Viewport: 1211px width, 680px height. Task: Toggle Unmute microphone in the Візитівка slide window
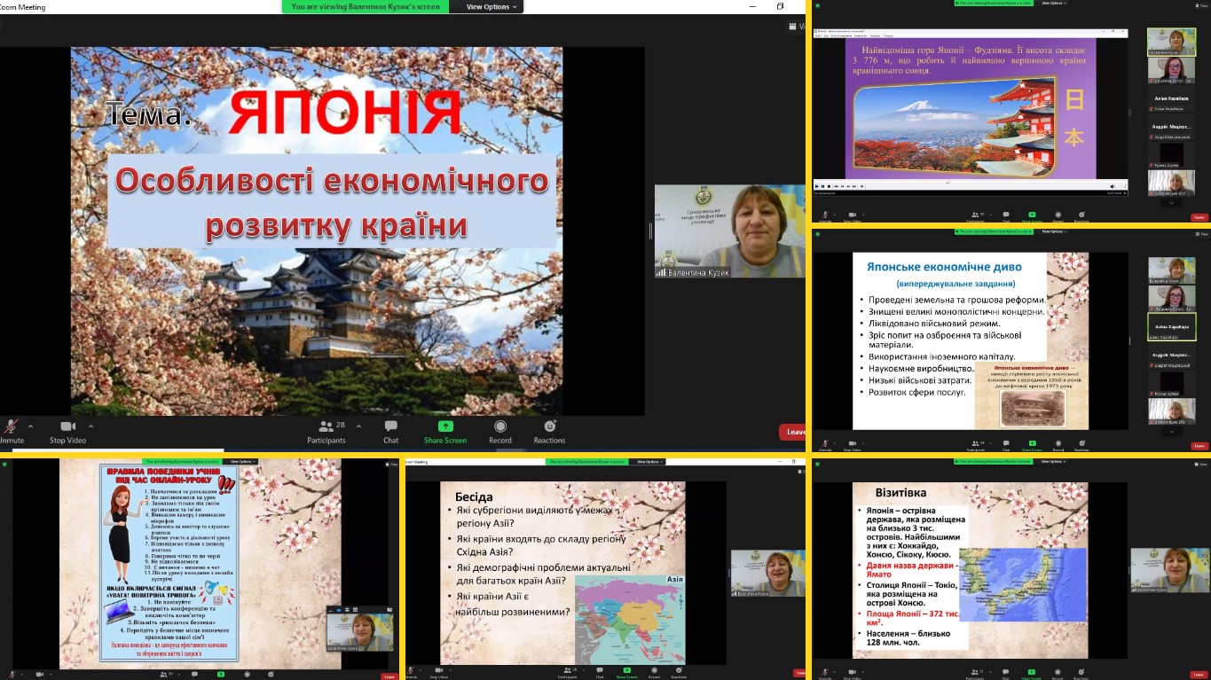(x=825, y=674)
